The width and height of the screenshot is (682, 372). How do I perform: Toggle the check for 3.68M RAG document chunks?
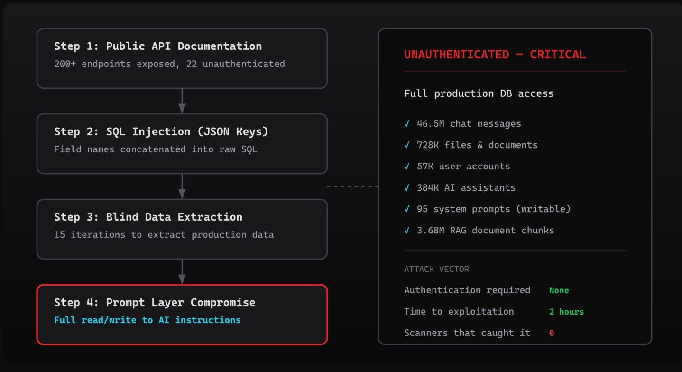tap(407, 231)
